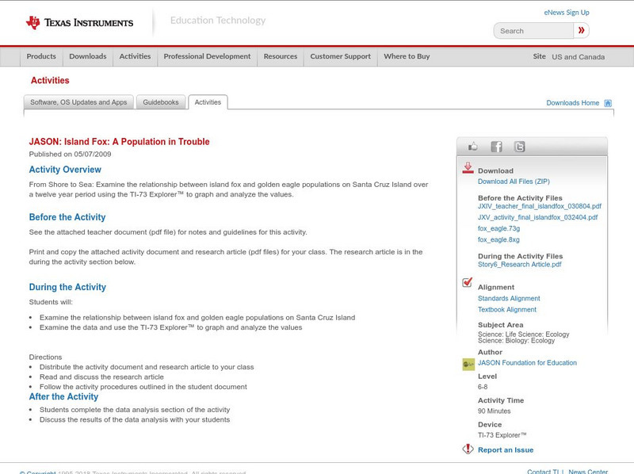Open JXV_activity_final_islandfox_032404.pdf
Image resolution: width=634 pixels, height=474 pixels.
click(x=538, y=218)
